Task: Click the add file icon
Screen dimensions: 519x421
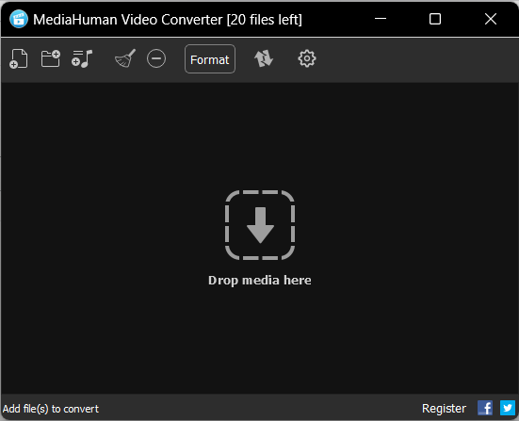Action: (19, 59)
